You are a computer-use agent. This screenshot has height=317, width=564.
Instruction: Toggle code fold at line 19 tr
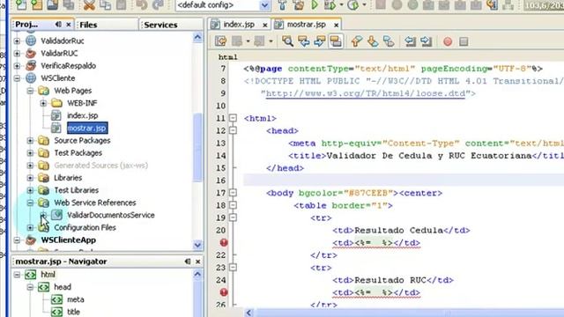tap(233, 217)
